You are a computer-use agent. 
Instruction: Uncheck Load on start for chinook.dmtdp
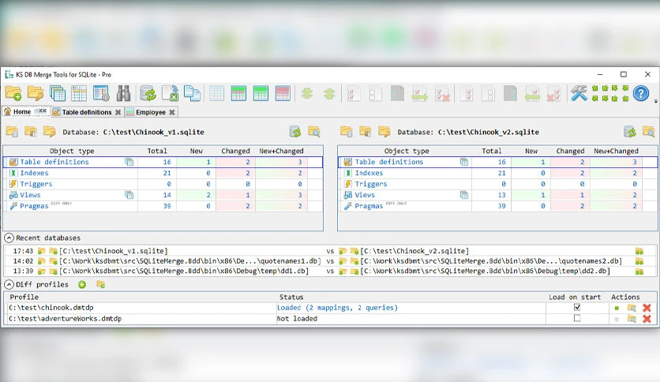[x=577, y=308]
